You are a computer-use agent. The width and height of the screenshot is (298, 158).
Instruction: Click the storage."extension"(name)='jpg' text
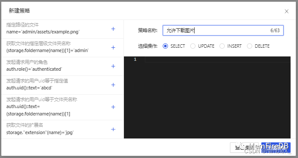(x=40, y=132)
